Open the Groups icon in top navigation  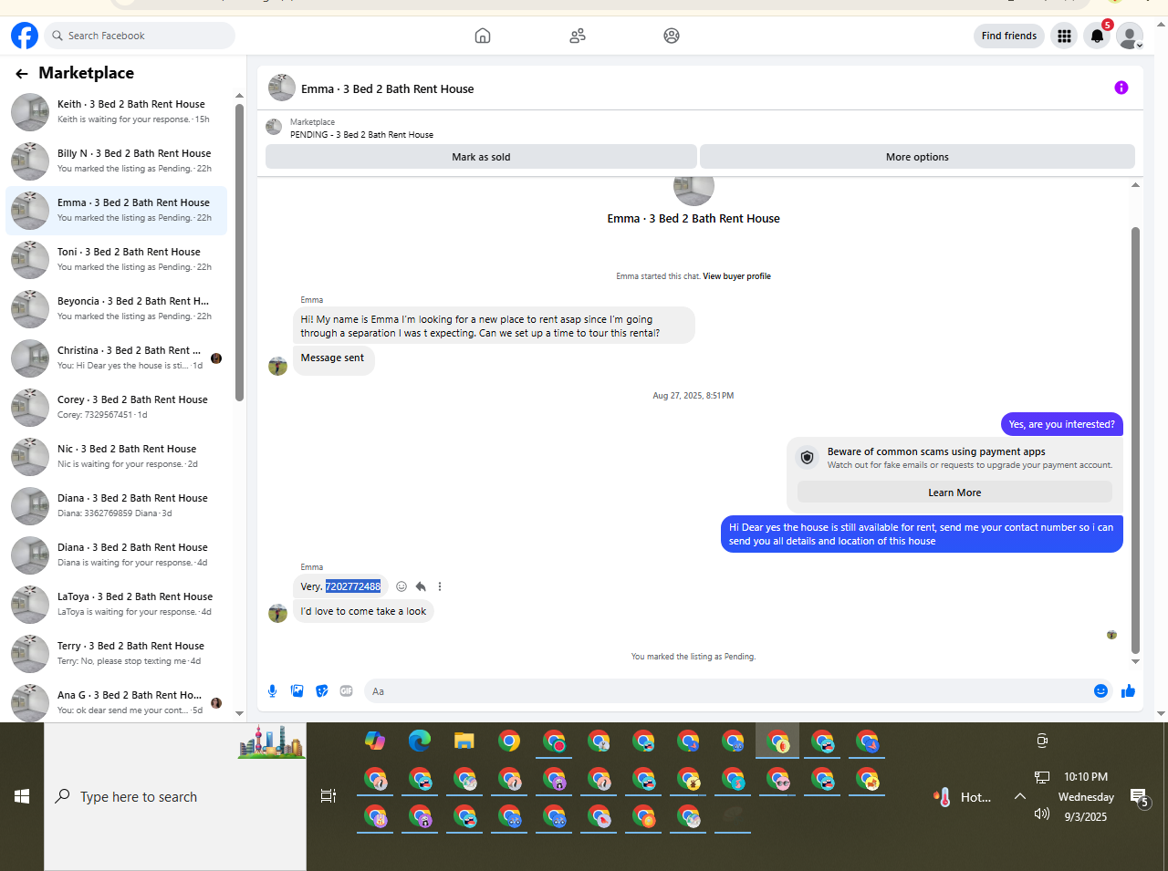point(672,36)
